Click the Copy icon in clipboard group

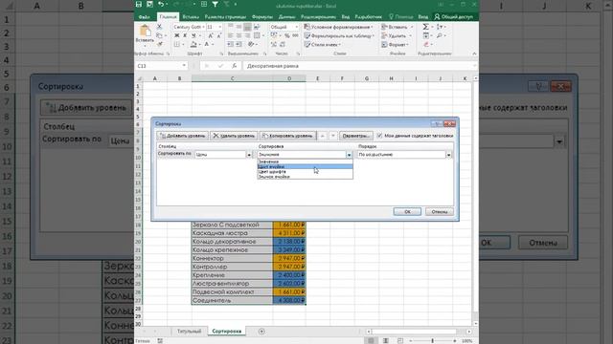tap(159, 35)
